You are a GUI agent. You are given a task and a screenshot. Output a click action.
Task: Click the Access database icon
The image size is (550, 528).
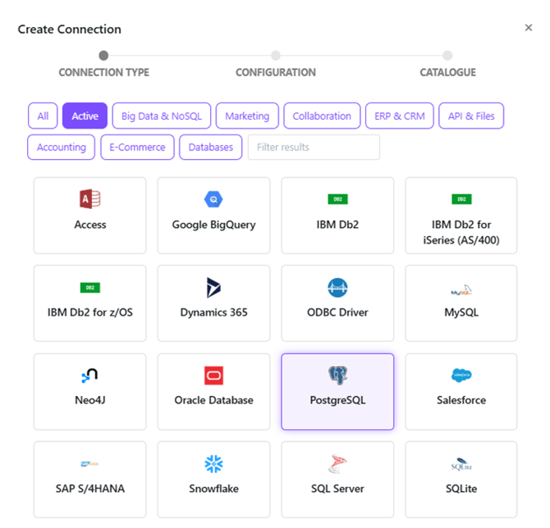point(90,199)
